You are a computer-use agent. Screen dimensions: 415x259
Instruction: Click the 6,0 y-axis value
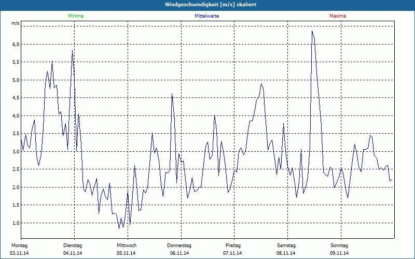pos(16,44)
